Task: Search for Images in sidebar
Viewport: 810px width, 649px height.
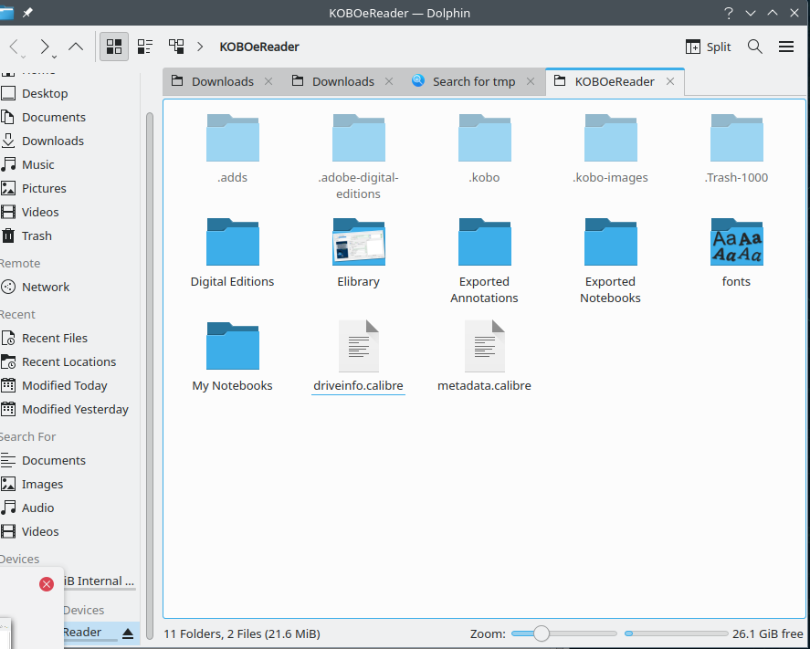Action: (69, 485)
